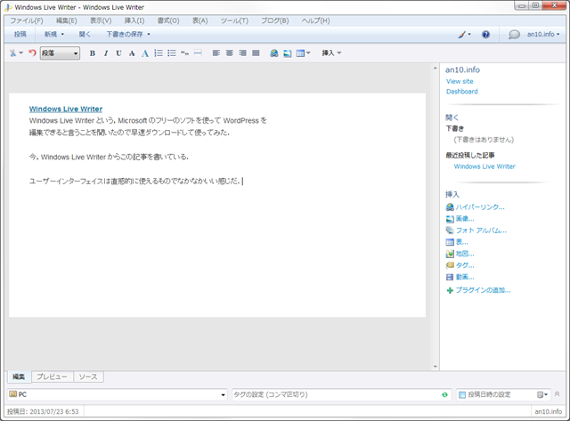Screen dimensions: 570x421
Task: Open recent post Windows Live Writer in sidebar
Action: [484, 166]
